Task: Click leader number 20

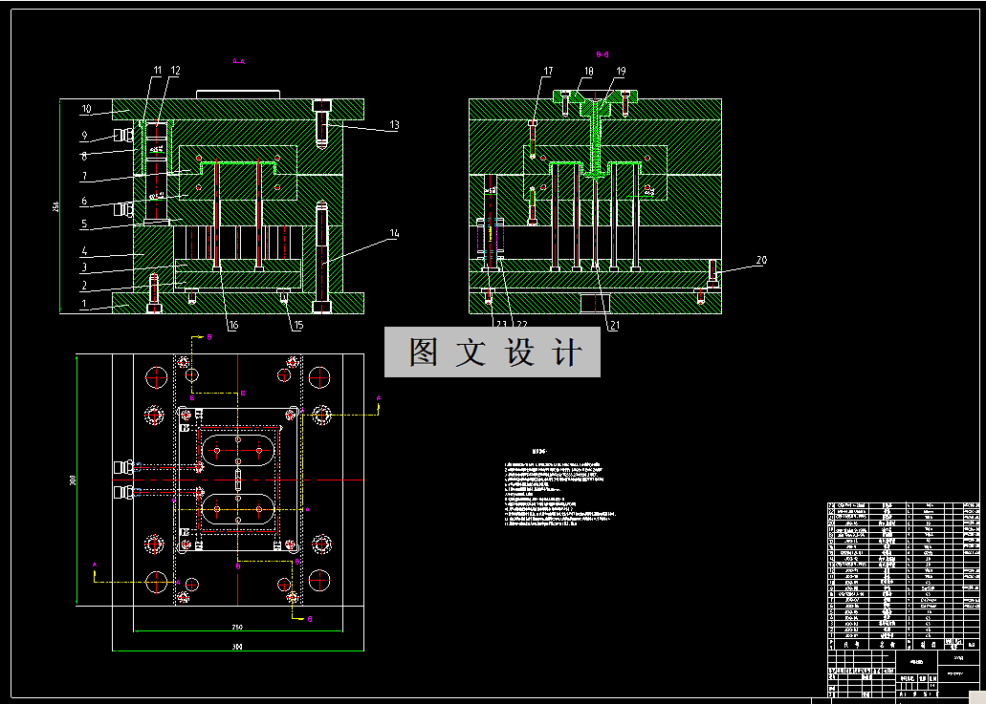Action: point(761,260)
